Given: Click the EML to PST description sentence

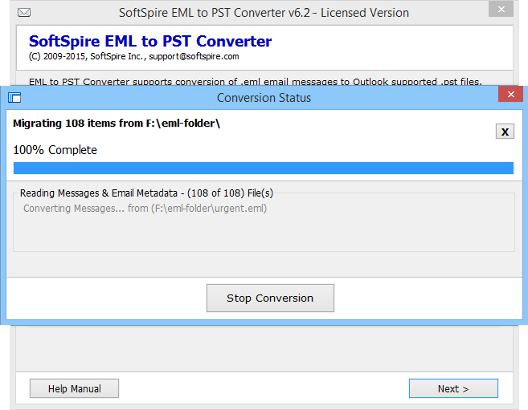Looking at the screenshot, I should click(x=256, y=82).
